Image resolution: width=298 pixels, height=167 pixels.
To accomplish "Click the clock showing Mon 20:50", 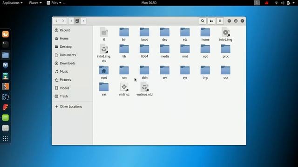I will coord(149,3).
